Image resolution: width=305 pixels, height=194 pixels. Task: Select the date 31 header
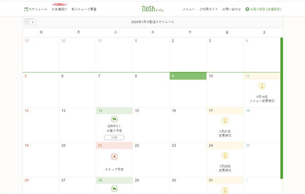pos(225,180)
